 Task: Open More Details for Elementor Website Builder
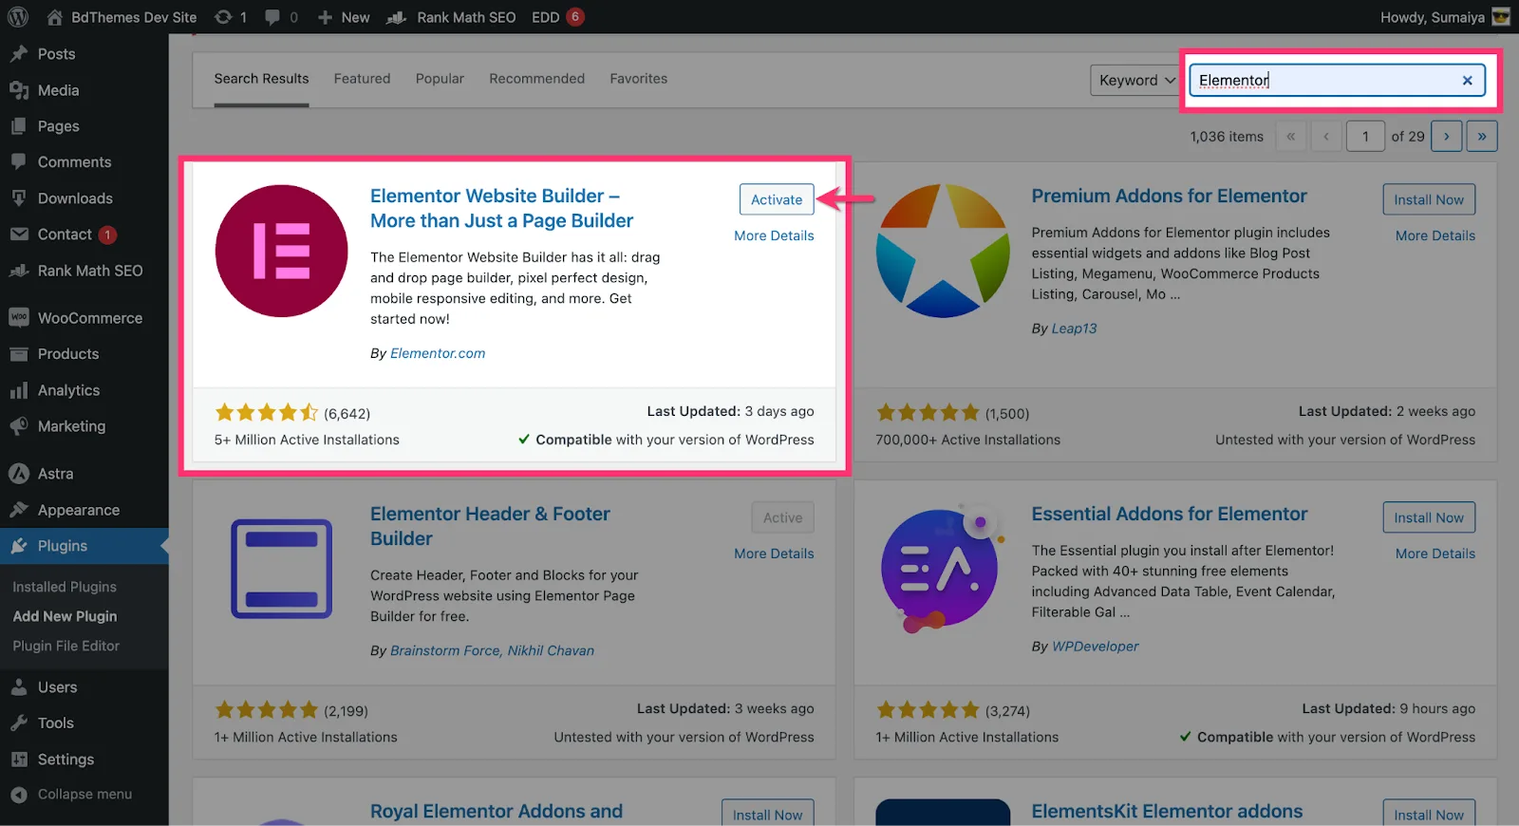pos(774,235)
